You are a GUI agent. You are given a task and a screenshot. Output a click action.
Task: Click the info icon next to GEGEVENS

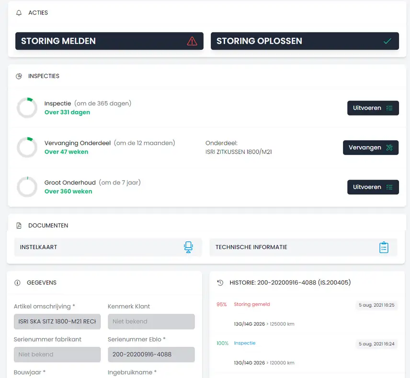pyautogui.click(x=18, y=283)
